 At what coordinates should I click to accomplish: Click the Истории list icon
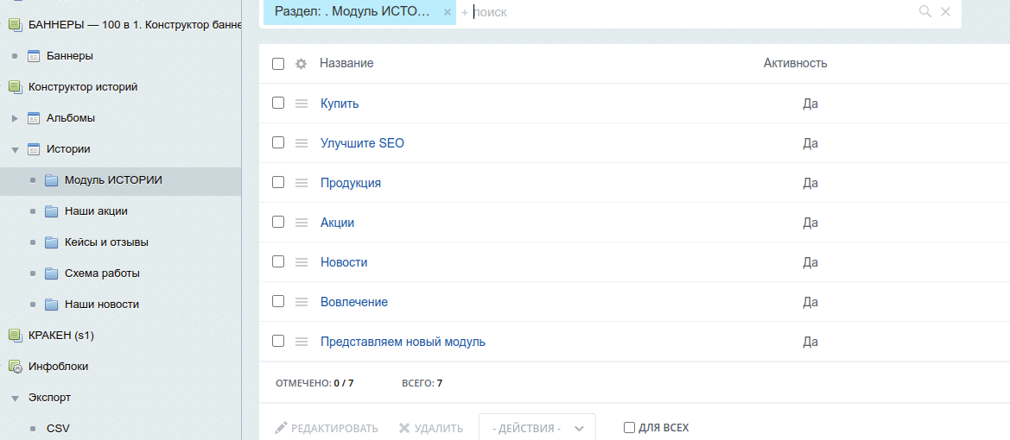(35, 149)
